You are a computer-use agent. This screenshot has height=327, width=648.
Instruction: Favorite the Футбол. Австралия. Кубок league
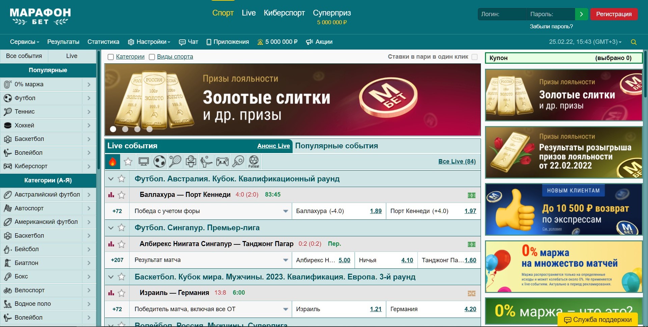pos(122,179)
